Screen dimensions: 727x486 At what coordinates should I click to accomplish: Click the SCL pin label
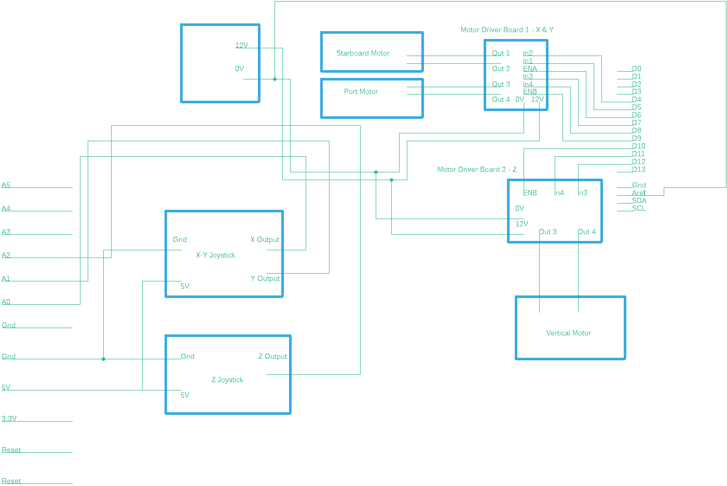tap(639, 208)
